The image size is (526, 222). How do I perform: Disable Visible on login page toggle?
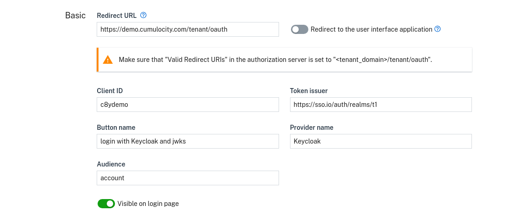click(x=106, y=204)
